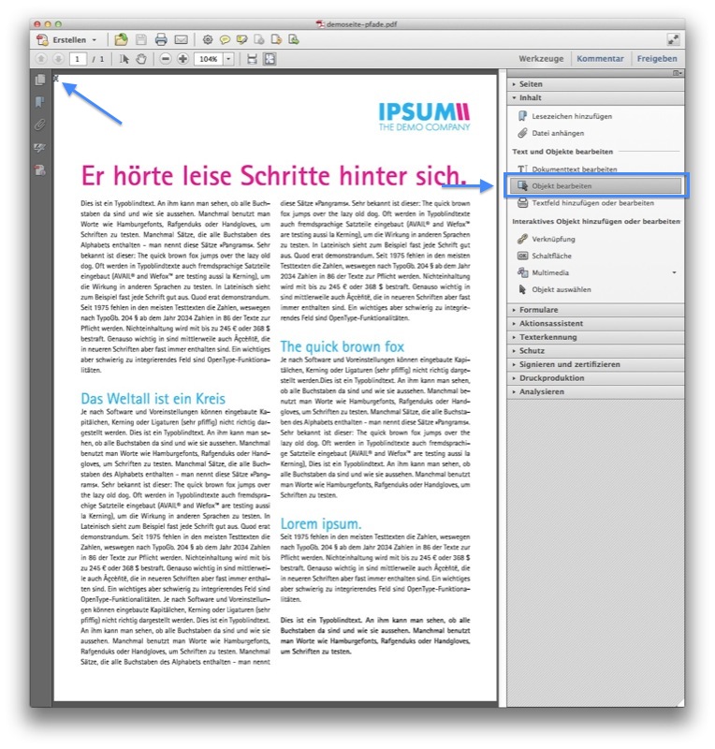This screenshot has height=749, width=715.
Task: Zoom out with the minus button
Action: tap(166, 59)
